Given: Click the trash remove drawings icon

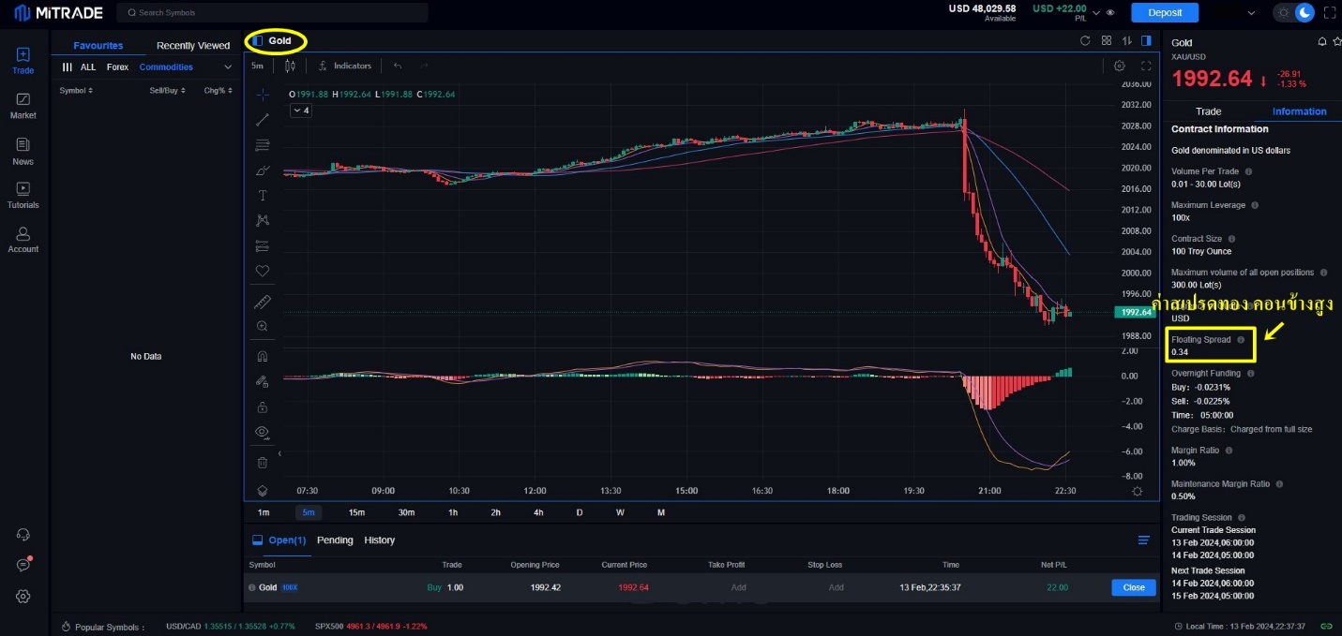Looking at the screenshot, I should pyautogui.click(x=263, y=462).
